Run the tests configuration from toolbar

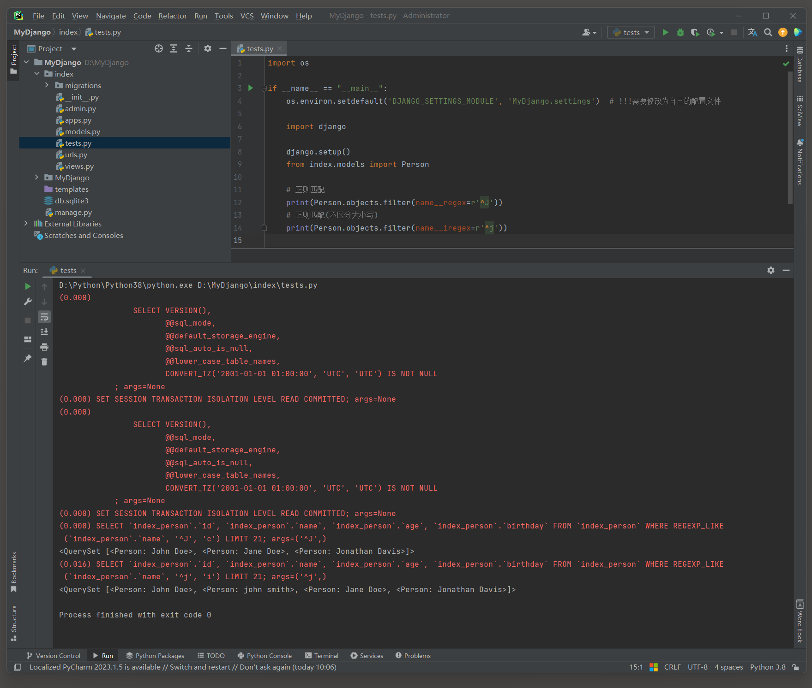coord(665,32)
